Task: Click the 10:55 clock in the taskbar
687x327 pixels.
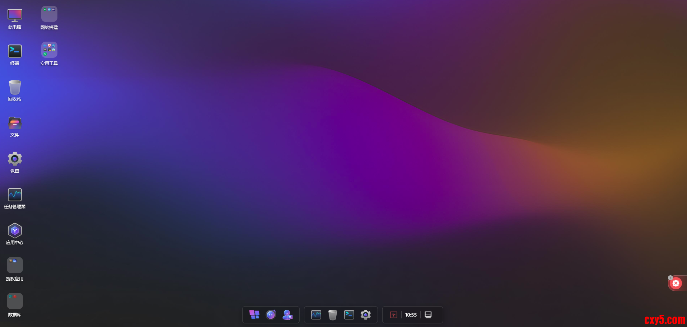Action: tap(410, 315)
